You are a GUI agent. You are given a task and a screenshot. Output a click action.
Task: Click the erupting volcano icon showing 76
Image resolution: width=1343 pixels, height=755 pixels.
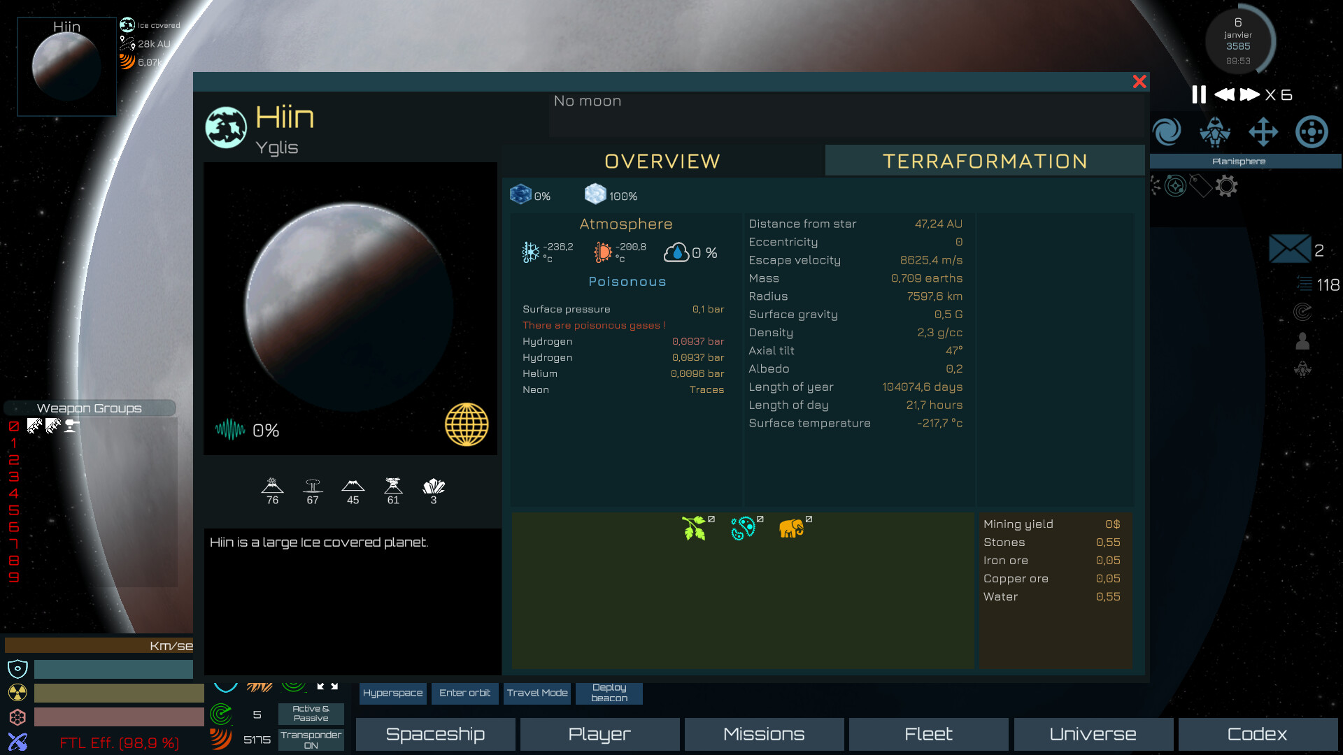(x=272, y=487)
